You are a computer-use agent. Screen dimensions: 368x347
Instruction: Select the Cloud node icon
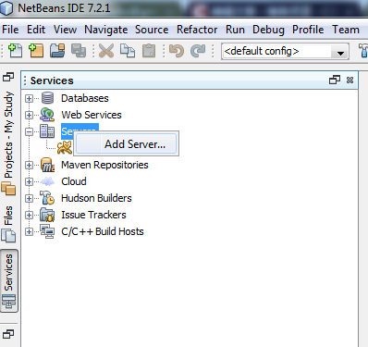(x=47, y=181)
